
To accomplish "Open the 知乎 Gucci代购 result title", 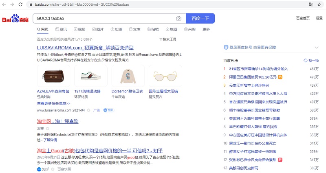I will click(x=100, y=151).
